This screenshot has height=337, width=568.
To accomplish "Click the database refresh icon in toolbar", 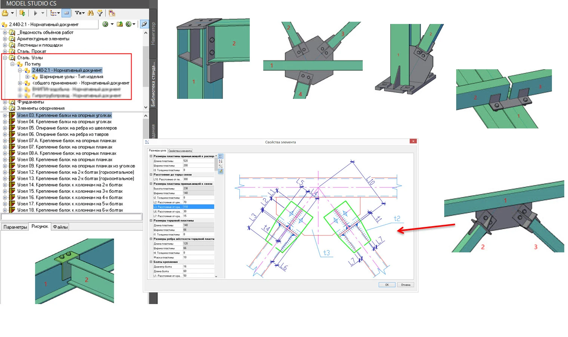I will [22, 13].
